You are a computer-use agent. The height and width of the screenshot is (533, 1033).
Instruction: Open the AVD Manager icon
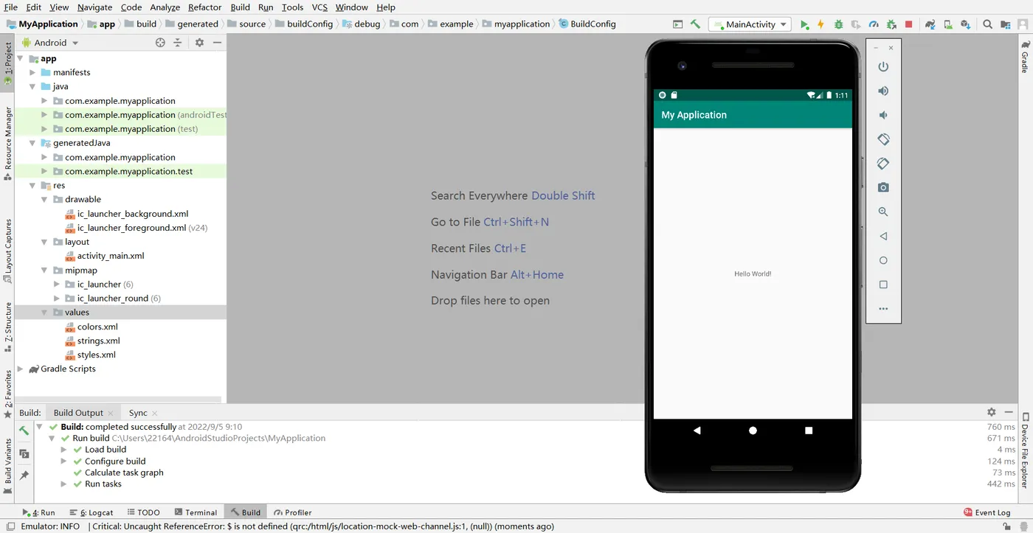click(x=947, y=24)
